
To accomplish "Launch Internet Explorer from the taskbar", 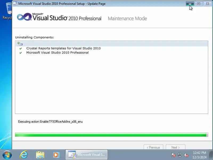I will 24,155.
